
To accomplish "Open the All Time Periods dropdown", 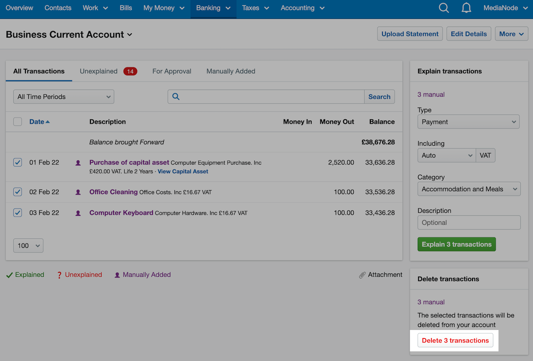I will pyautogui.click(x=63, y=97).
